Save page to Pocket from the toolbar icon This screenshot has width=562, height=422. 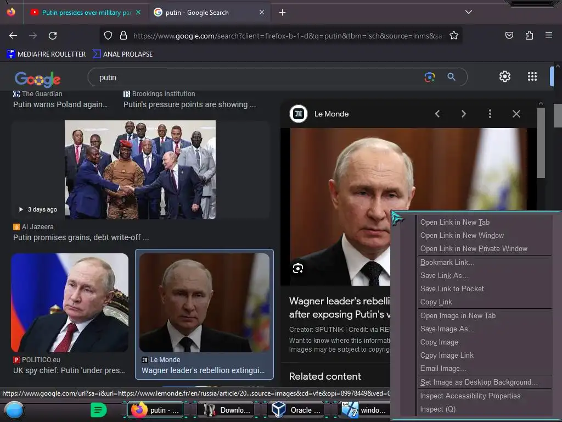pyautogui.click(x=509, y=35)
